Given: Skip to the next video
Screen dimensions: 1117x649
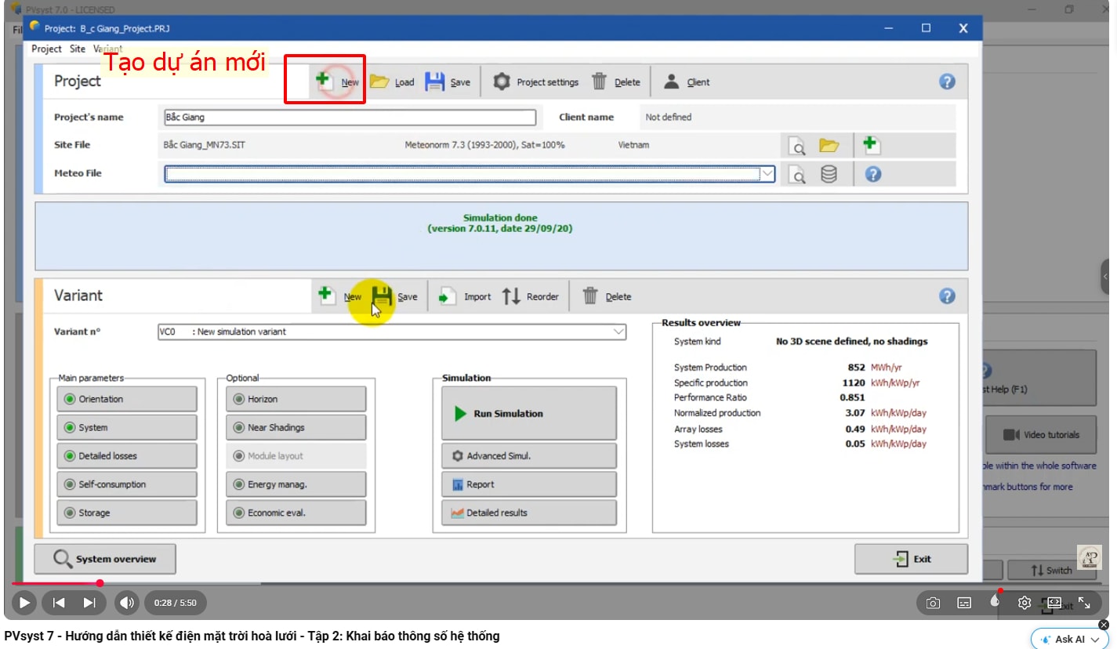Looking at the screenshot, I should point(89,603).
